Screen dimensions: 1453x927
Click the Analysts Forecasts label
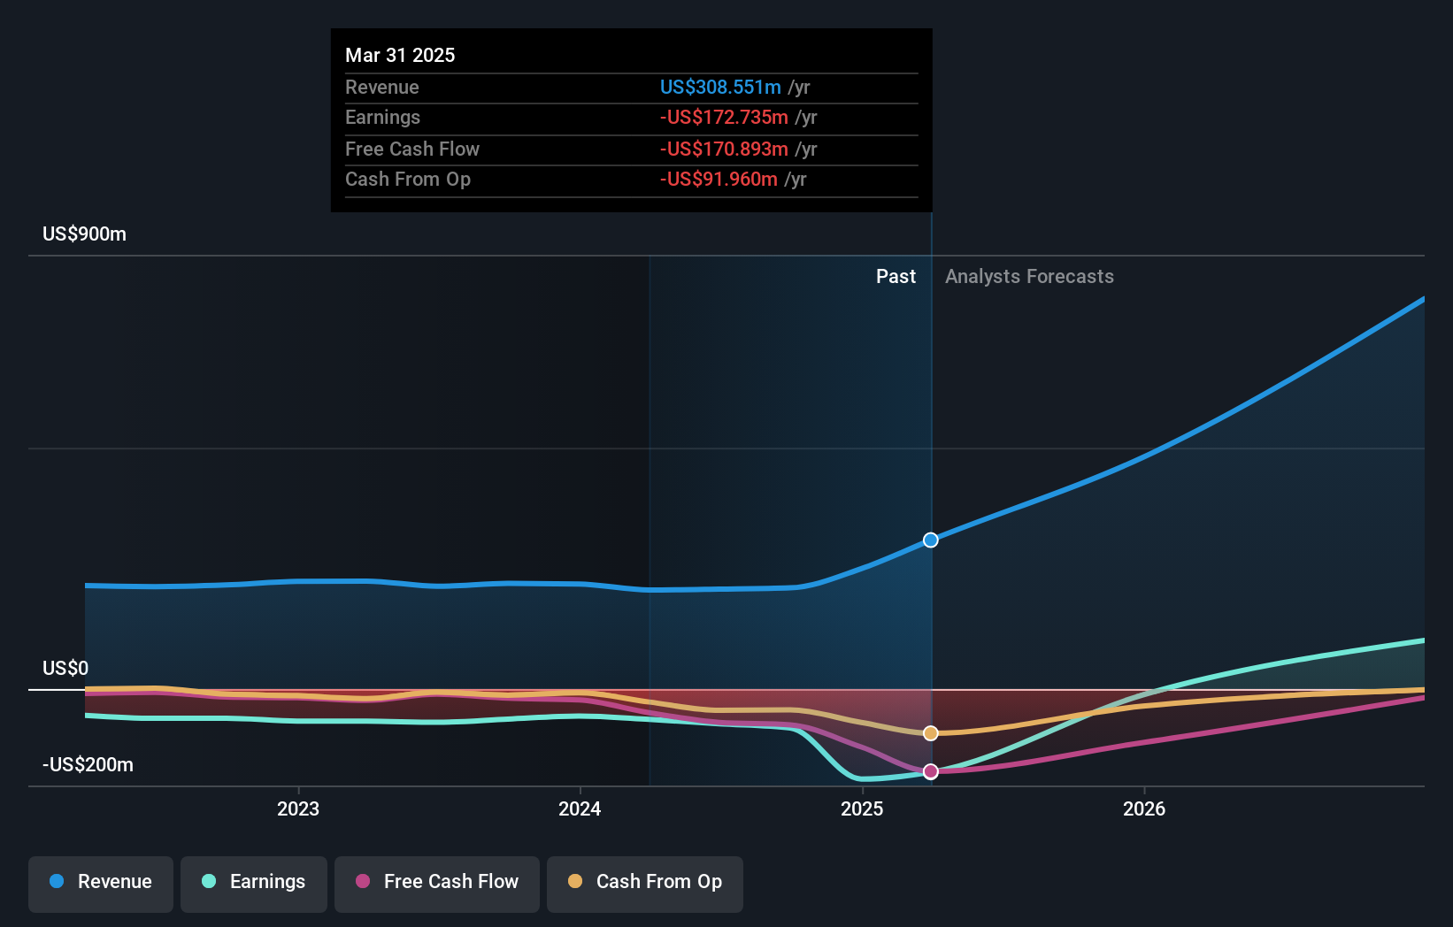[1029, 277]
